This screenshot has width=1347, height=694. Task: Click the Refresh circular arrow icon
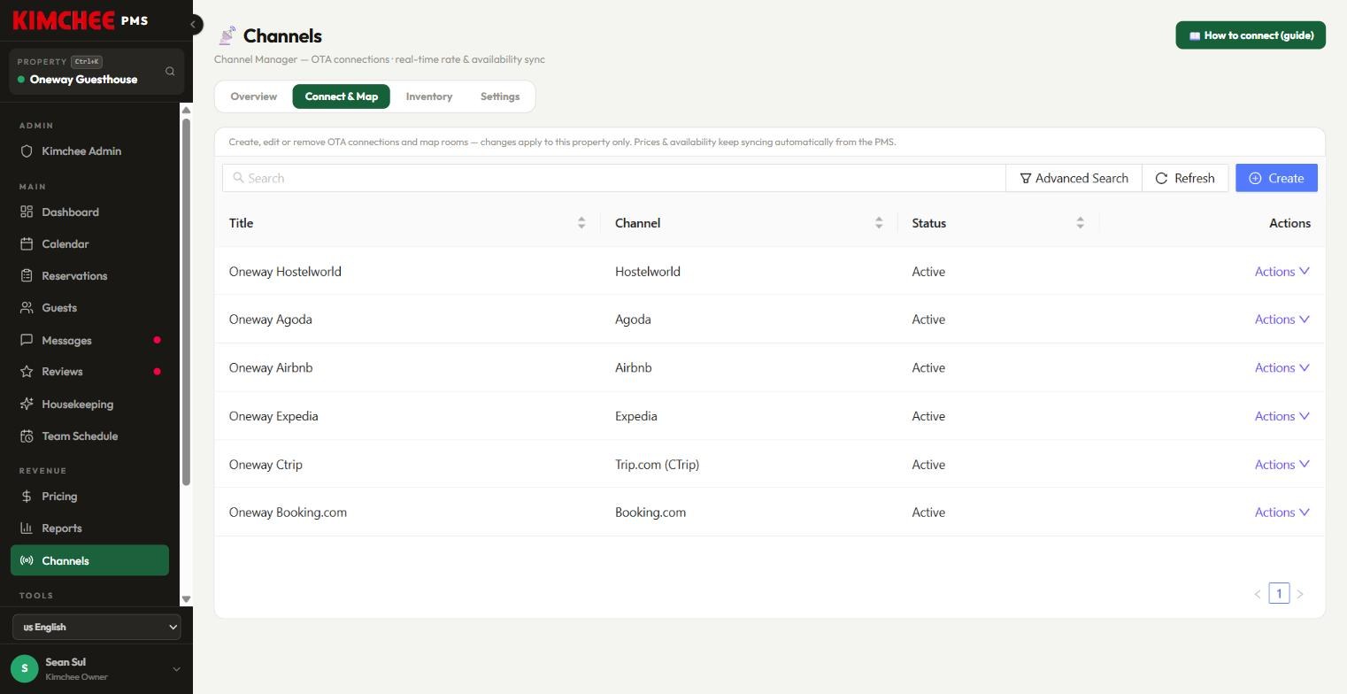coord(1161,178)
